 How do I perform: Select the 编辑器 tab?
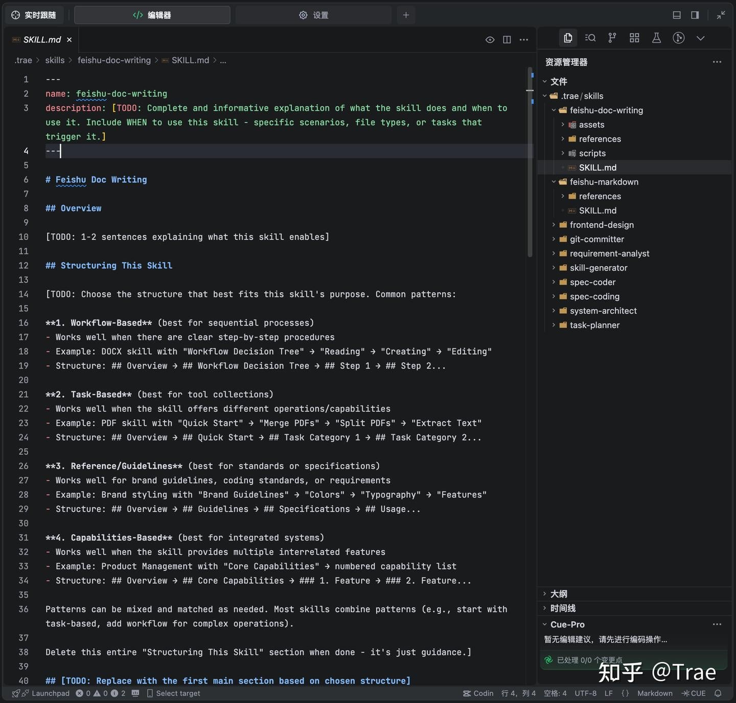click(x=152, y=15)
